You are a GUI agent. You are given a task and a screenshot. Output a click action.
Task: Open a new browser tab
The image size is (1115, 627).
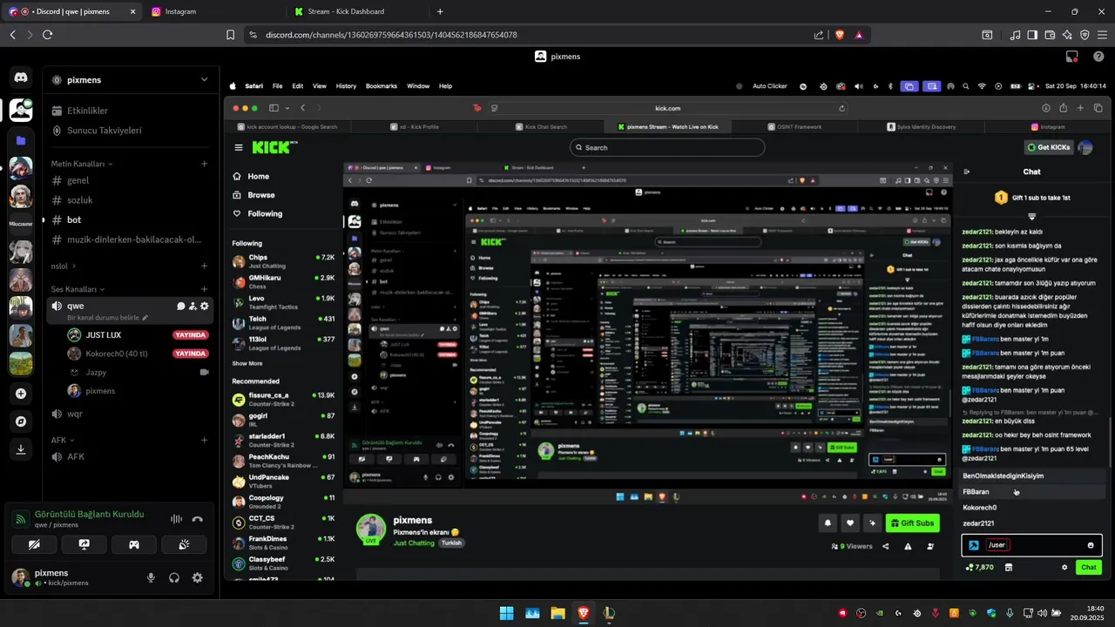click(440, 11)
